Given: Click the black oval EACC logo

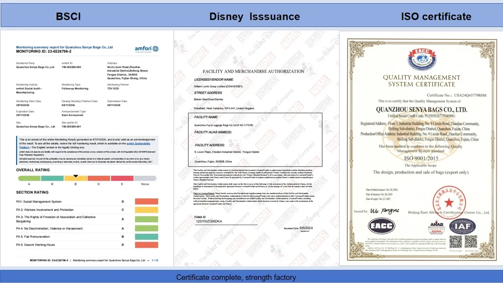Looking at the screenshot, I should coord(381,226).
